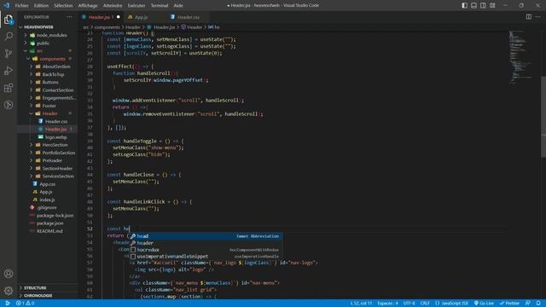This screenshot has width=546, height=307.
Task: Open the Accounts menu icon
Action: pyautogui.click(x=9, y=274)
